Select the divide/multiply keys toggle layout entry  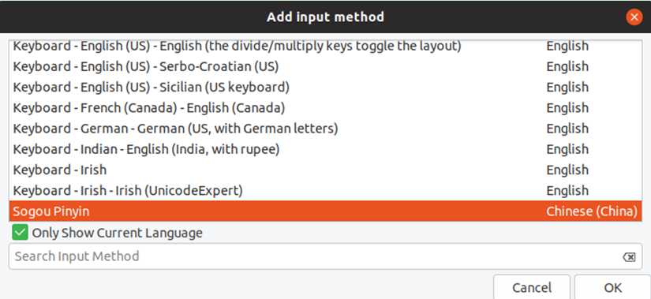[325, 47]
